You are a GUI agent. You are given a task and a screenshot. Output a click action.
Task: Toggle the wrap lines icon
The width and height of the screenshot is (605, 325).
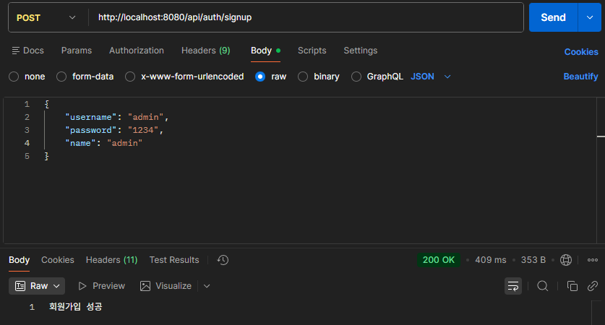click(513, 286)
